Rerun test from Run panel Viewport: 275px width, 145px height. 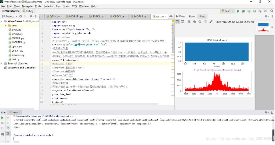[x=2, y=118]
